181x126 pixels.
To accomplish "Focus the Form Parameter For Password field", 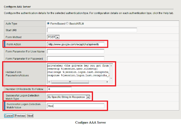I will [76, 58].
